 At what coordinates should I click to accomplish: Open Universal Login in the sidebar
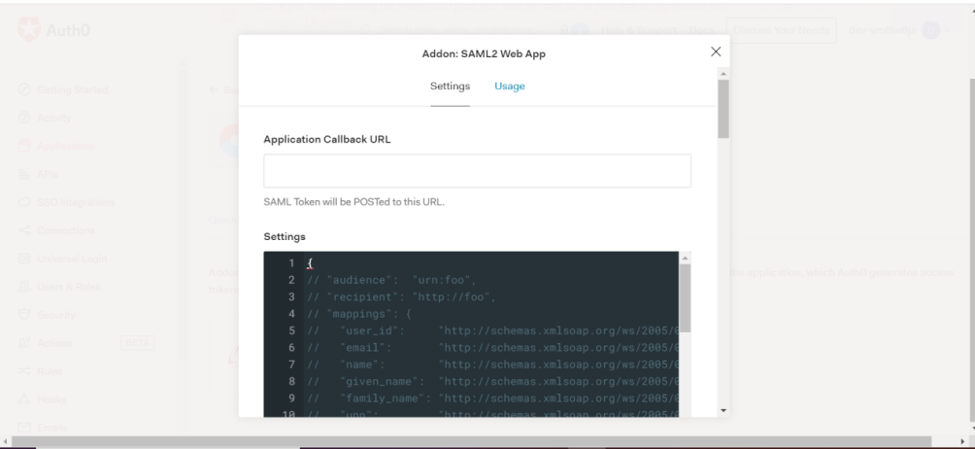coord(72,259)
